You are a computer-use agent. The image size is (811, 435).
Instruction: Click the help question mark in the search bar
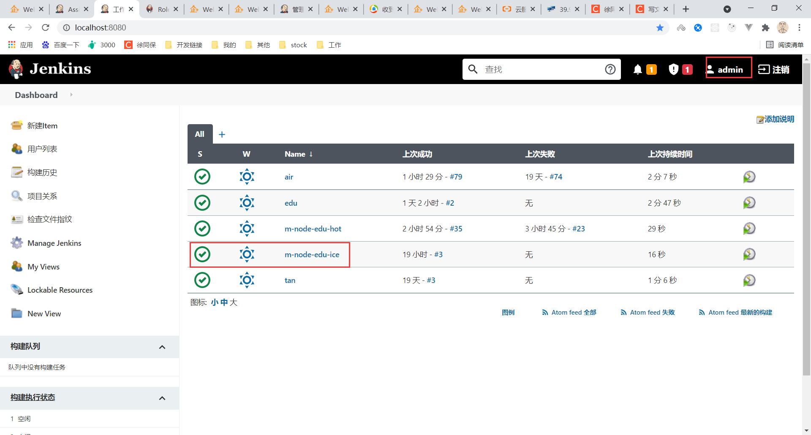[610, 69]
